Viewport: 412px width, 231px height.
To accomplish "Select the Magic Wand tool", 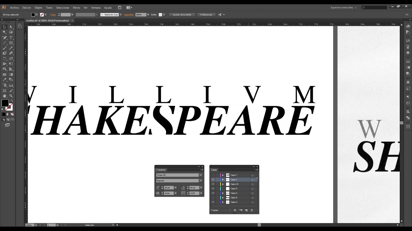I will pos(5,32).
